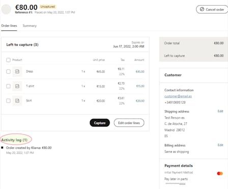Switch to the Summary tab
Image resolution: width=228 pixels, height=189 pixels.
coord(30,26)
